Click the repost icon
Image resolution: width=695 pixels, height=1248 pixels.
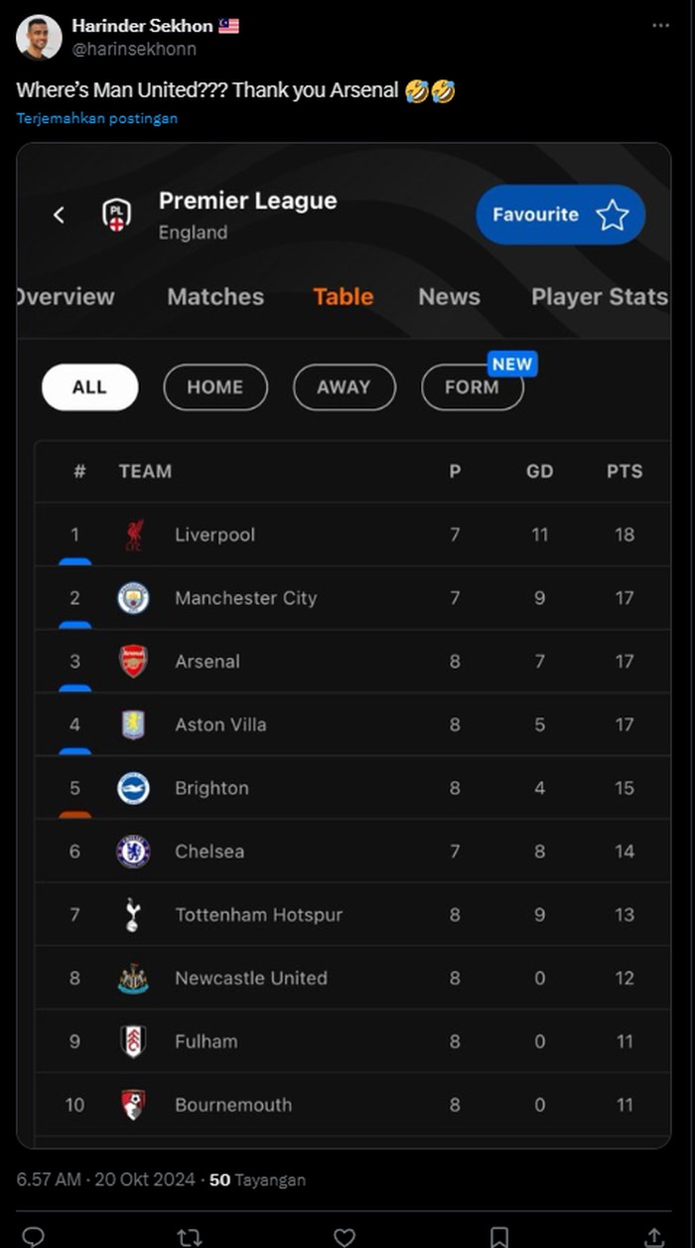pyautogui.click(x=189, y=1236)
